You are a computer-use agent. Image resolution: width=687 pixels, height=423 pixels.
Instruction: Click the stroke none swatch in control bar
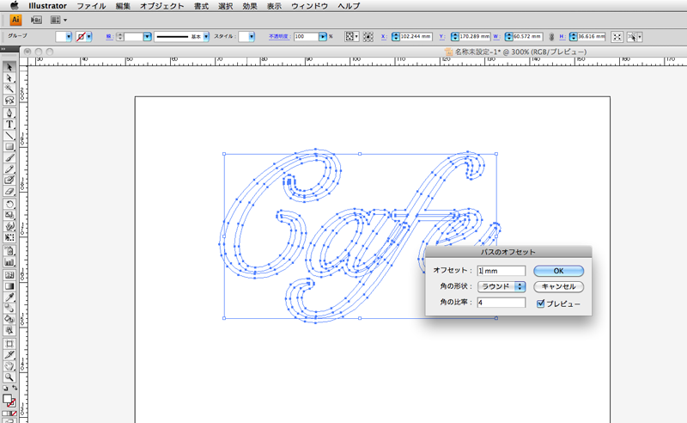pyautogui.click(x=81, y=37)
